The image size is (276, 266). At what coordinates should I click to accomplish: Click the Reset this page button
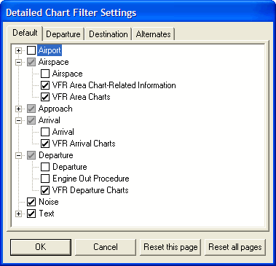[170, 247]
